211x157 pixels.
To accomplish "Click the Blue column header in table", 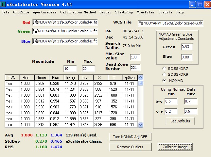I will 57,78.
